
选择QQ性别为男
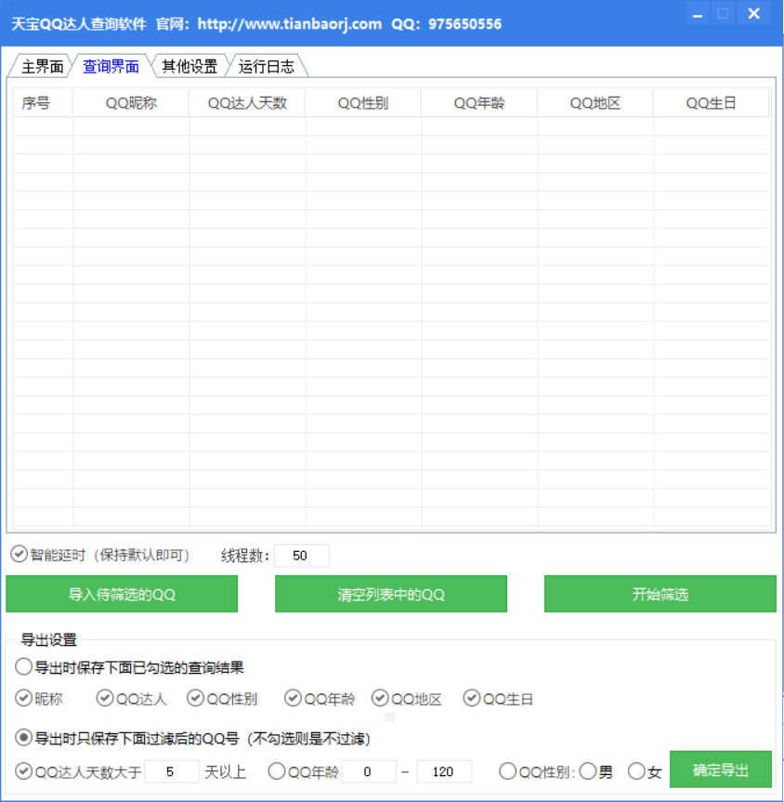click(x=588, y=771)
